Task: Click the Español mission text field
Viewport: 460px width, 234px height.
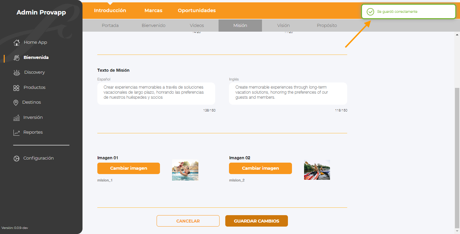Action: pos(156,94)
